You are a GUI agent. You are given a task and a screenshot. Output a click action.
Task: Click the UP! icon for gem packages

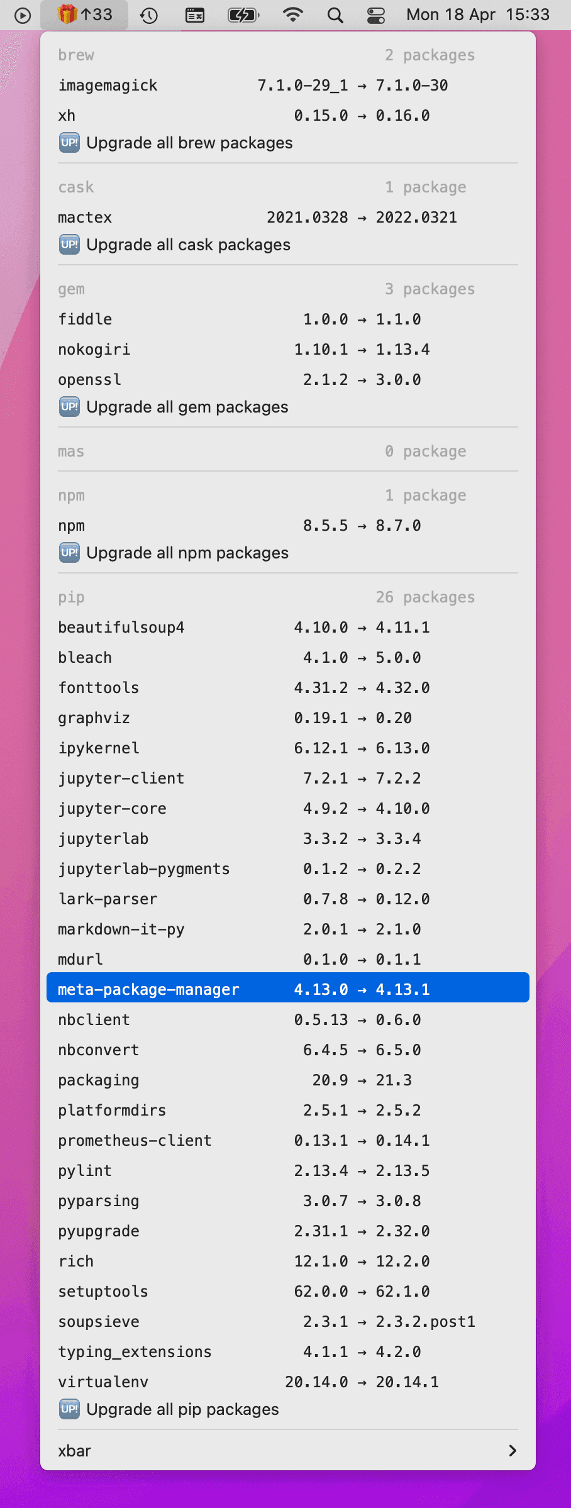tap(69, 407)
